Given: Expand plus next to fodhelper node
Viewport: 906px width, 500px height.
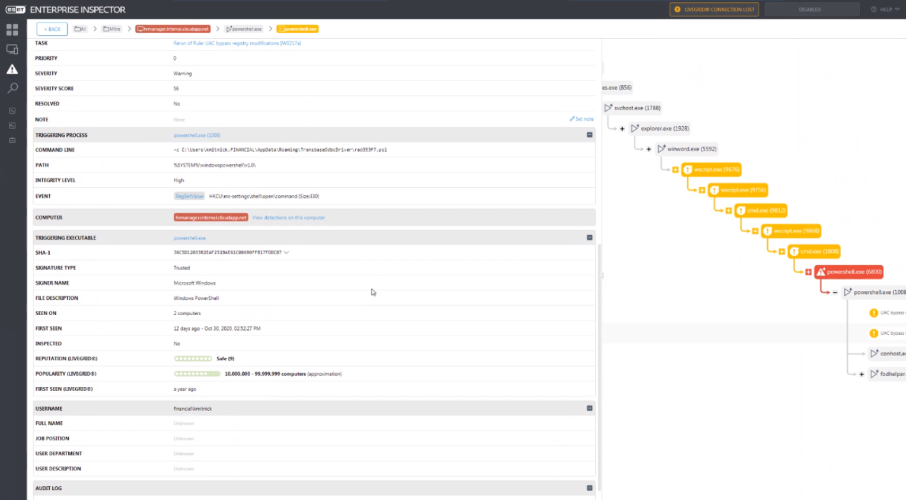Looking at the screenshot, I should click(862, 374).
